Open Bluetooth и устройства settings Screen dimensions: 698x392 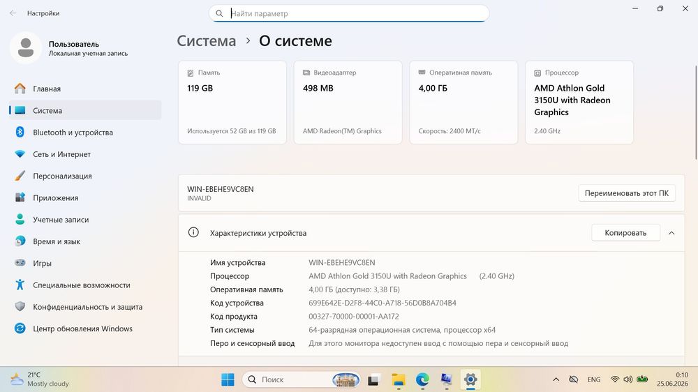pos(85,132)
